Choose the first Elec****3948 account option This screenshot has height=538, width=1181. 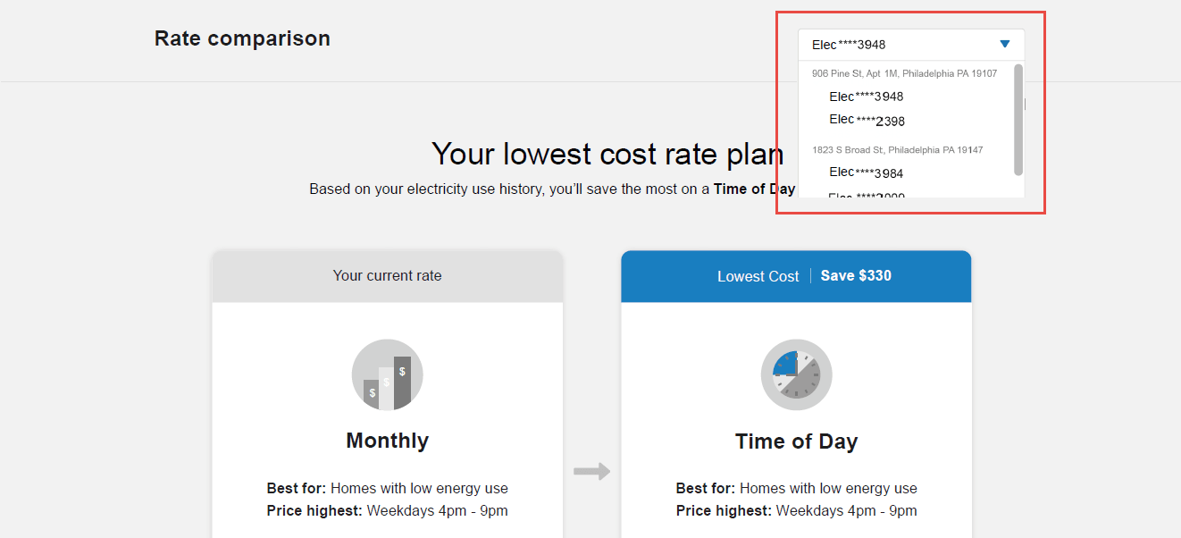[867, 97]
